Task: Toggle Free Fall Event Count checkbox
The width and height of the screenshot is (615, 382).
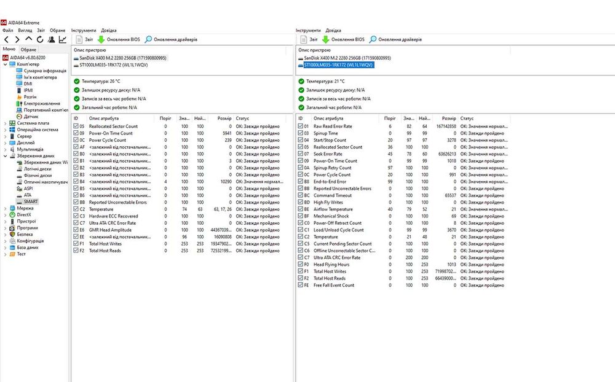Action: pos(301,285)
